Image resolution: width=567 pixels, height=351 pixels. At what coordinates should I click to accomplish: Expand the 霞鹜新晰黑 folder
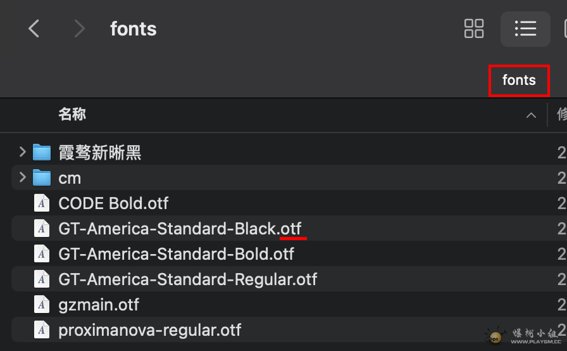coord(22,152)
